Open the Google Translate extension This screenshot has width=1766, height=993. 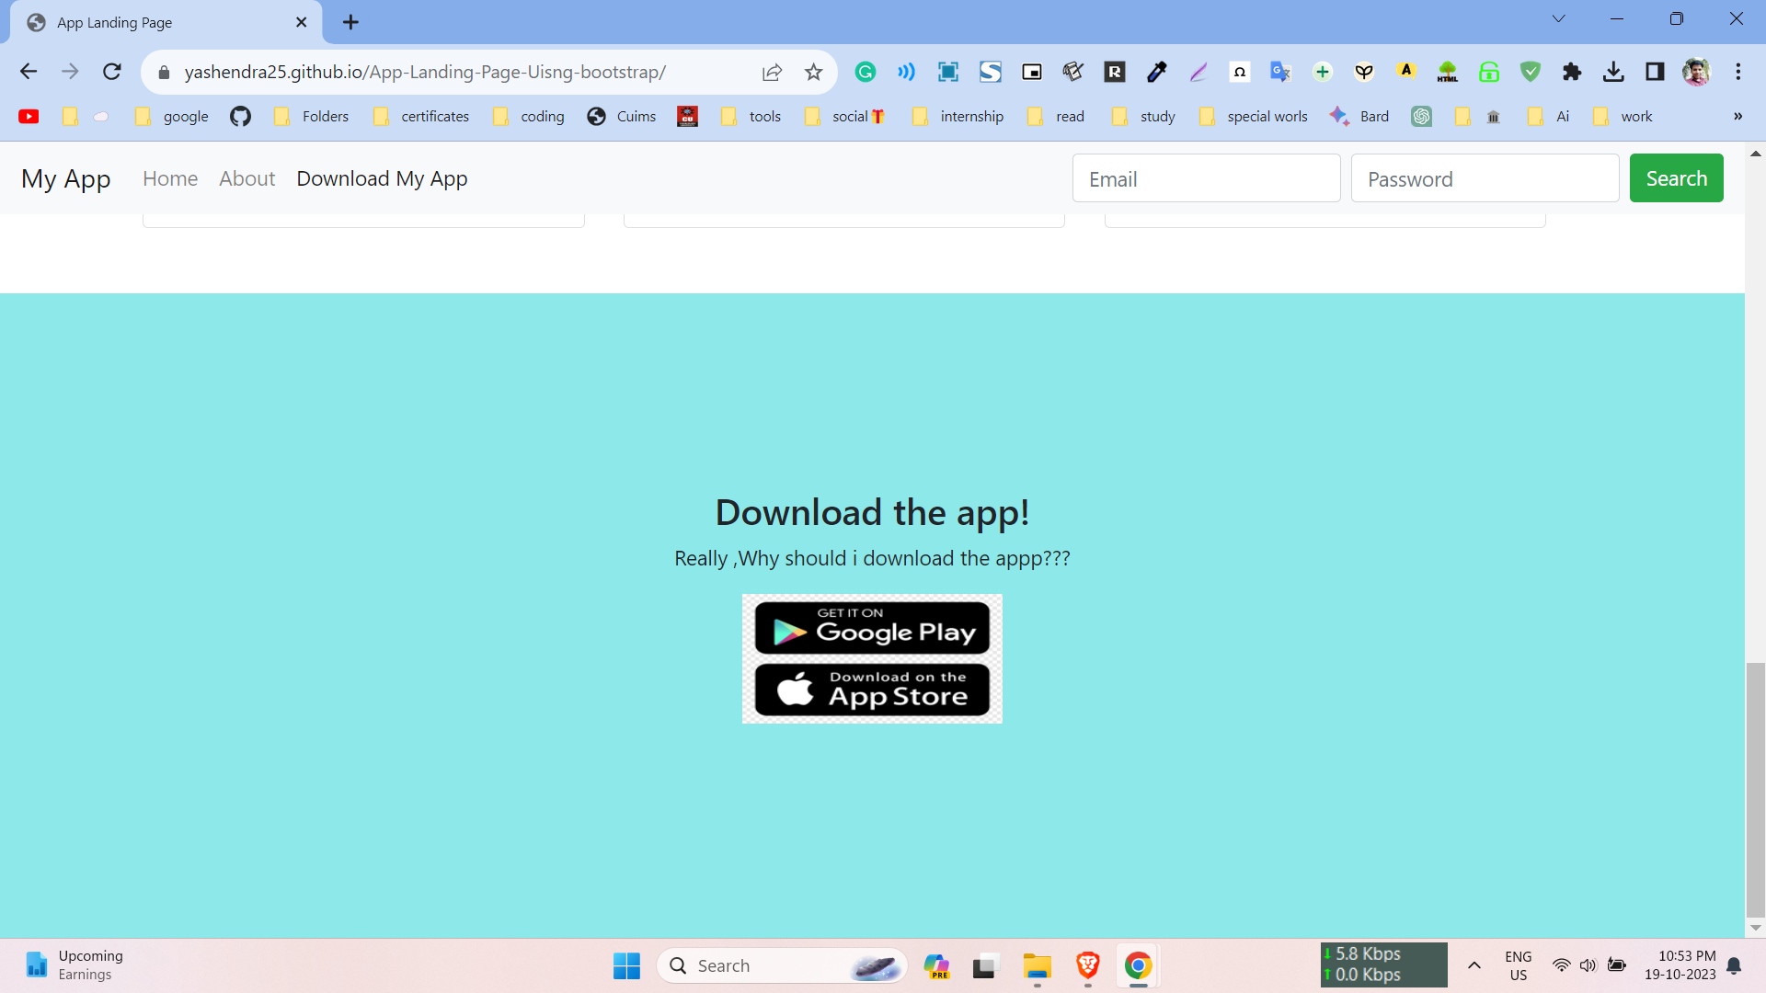point(1279,71)
